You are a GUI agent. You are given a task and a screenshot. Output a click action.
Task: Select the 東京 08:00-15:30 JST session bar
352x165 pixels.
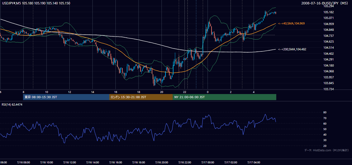click(x=66, y=97)
